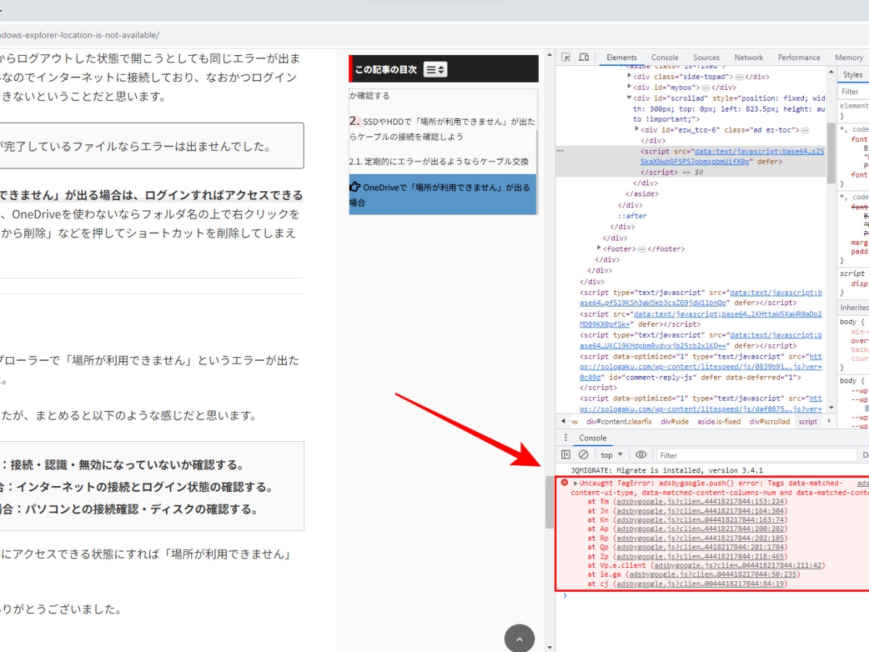869x652 pixels.
Task: Open the stack trace link at Vp.e.client
Action: 736,566
